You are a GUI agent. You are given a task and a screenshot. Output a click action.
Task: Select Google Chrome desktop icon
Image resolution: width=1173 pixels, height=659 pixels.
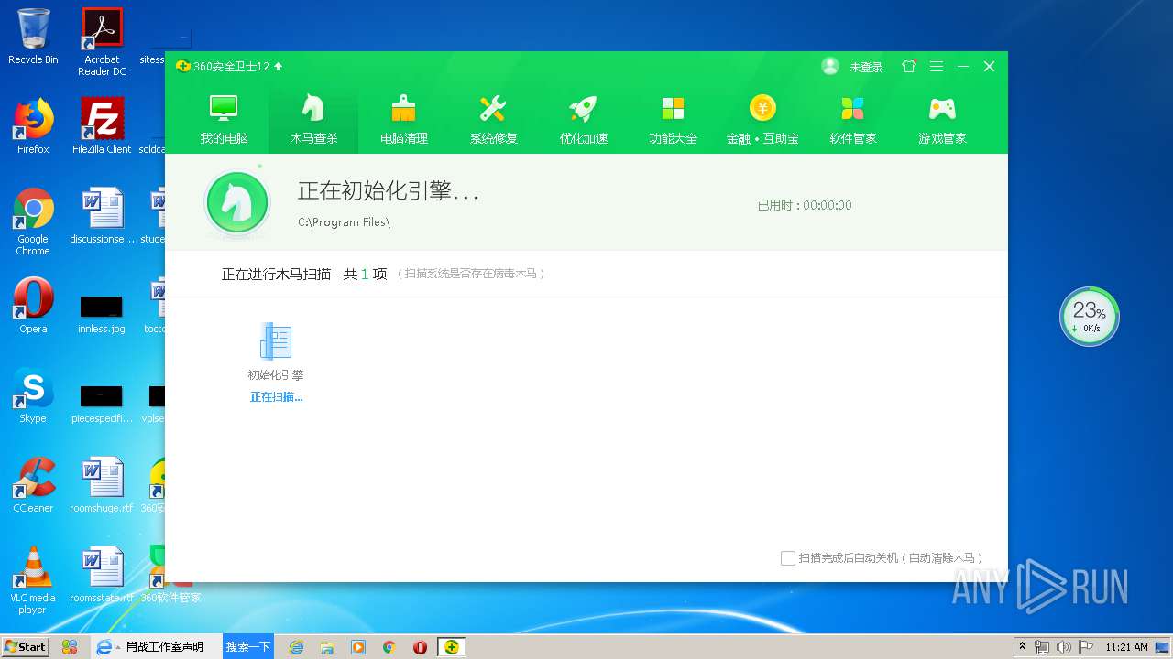pyautogui.click(x=33, y=221)
